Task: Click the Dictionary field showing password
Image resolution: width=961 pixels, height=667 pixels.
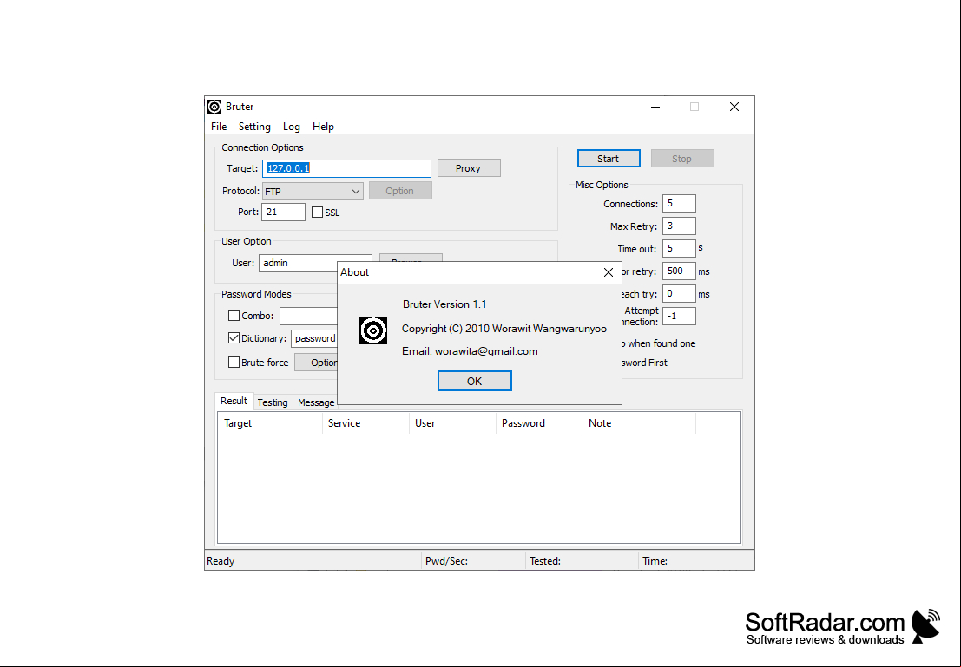Action: (x=315, y=339)
